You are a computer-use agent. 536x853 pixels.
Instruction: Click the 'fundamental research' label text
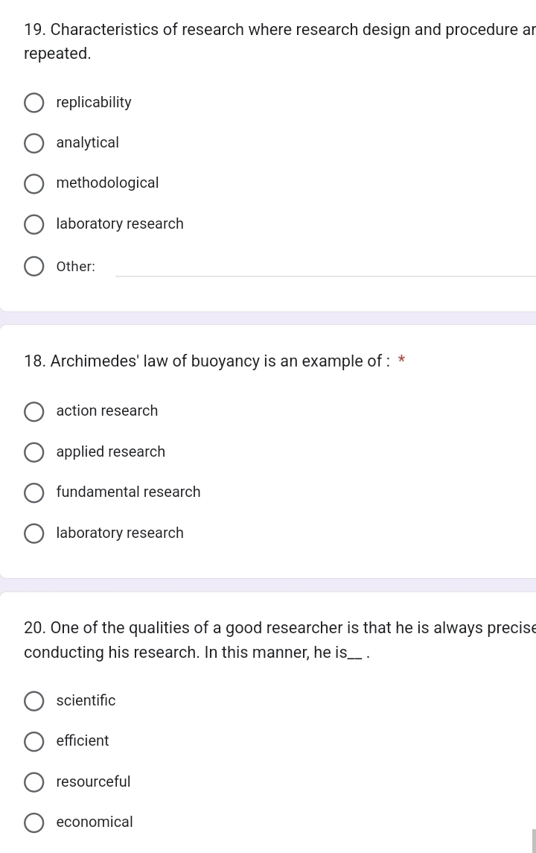click(128, 492)
